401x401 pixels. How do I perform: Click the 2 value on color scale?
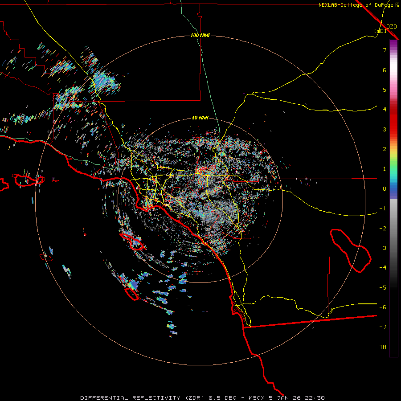(385, 149)
